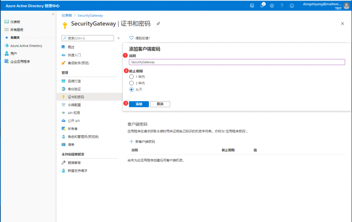352x222 pixels.
Task: Open 集成助手(预览) menu item
Action: point(78,63)
